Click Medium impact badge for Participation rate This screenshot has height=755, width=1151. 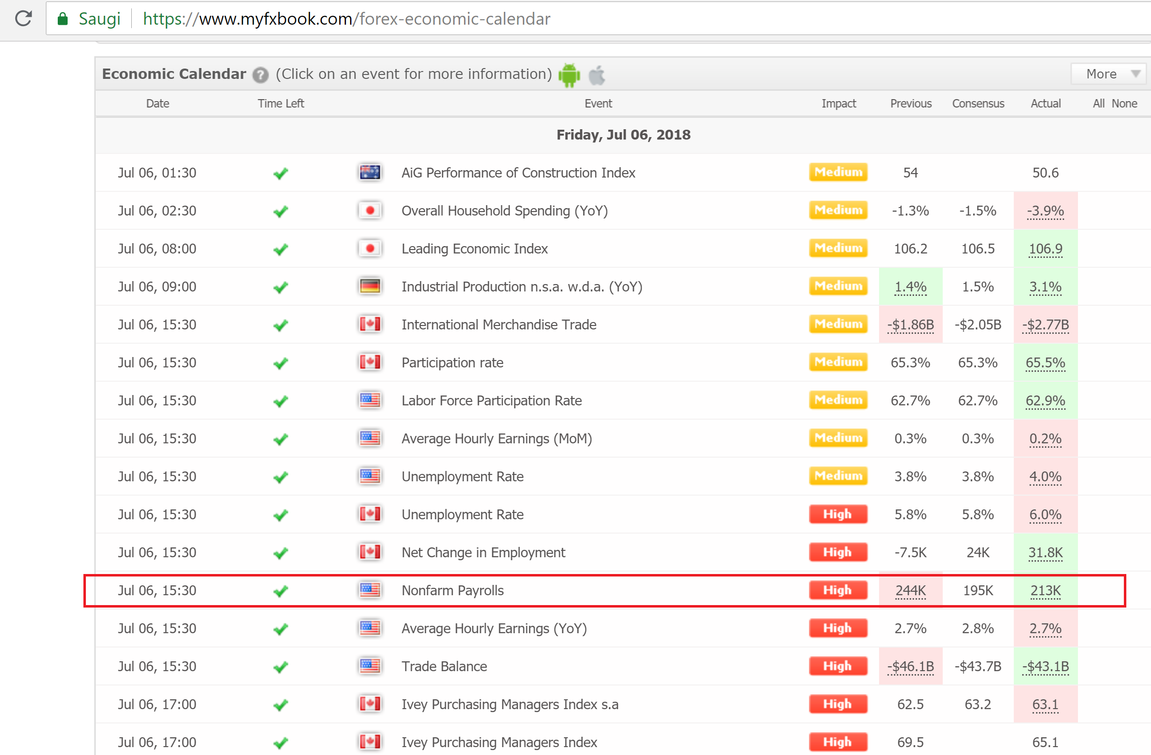pos(838,362)
